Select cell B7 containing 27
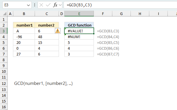This screenshot has height=110, width=177. point(24,54)
